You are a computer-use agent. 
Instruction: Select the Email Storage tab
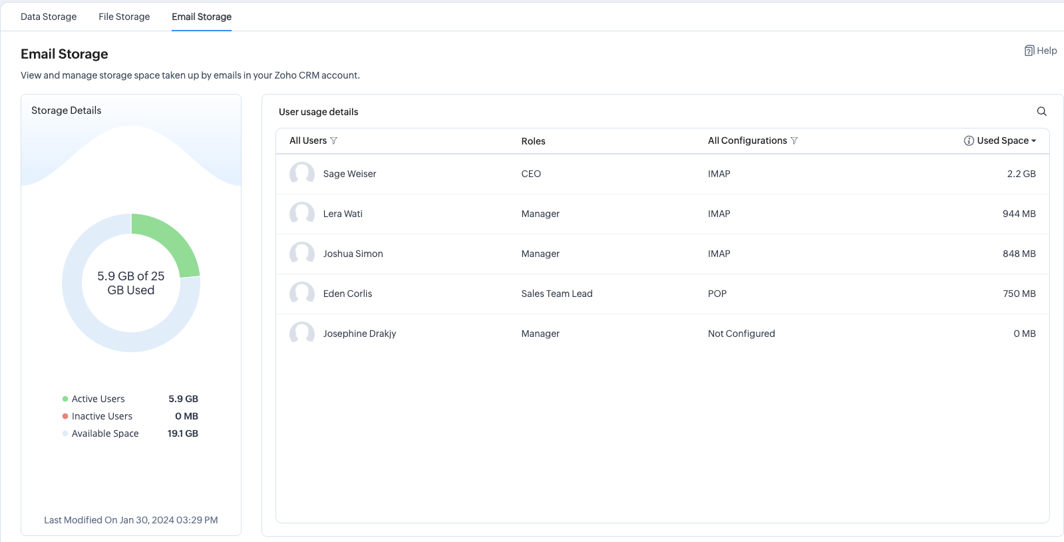[x=202, y=17]
